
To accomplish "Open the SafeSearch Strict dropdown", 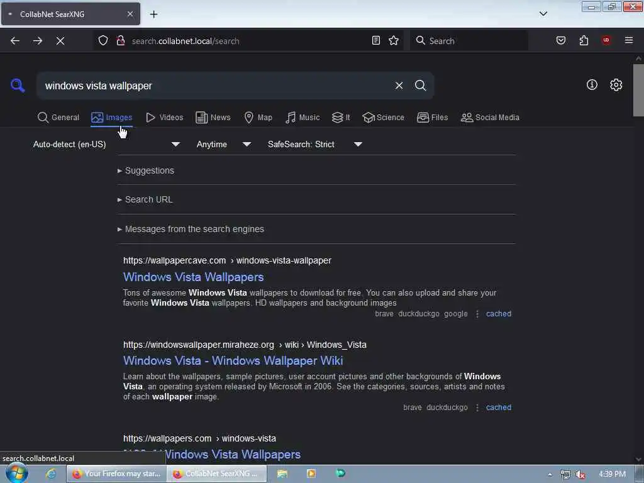I will pyautogui.click(x=315, y=144).
